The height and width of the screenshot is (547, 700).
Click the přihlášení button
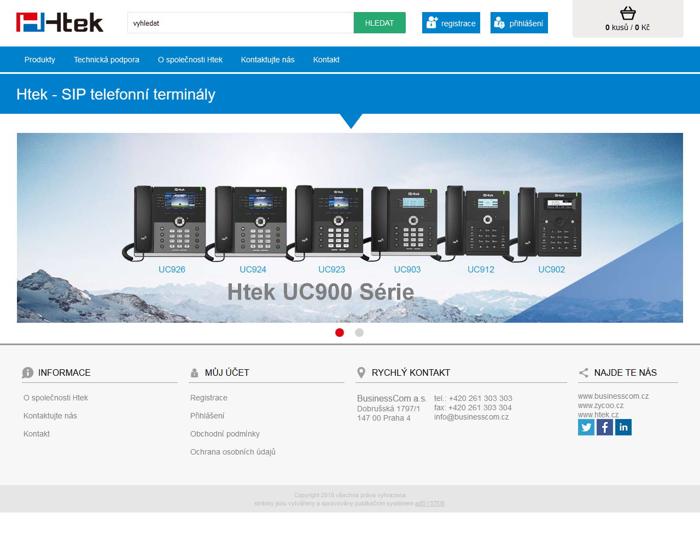point(519,23)
